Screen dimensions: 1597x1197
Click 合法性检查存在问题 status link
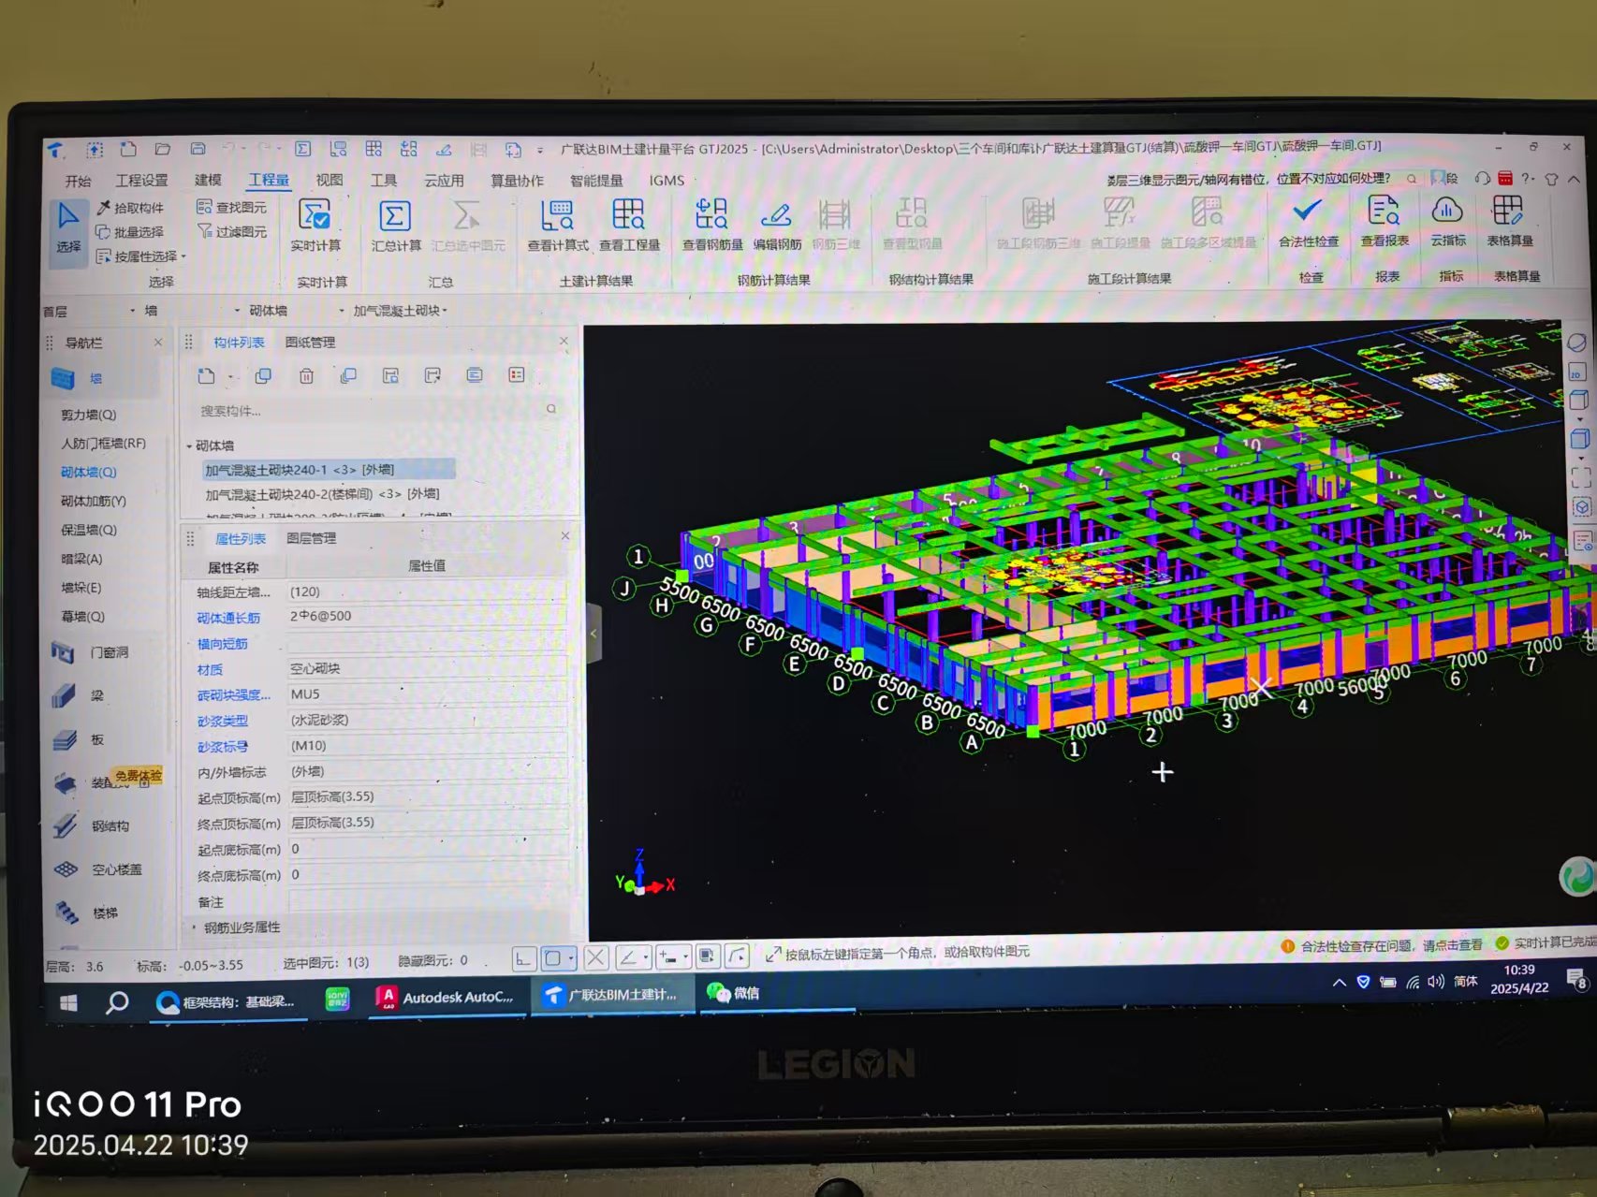coord(1382,945)
